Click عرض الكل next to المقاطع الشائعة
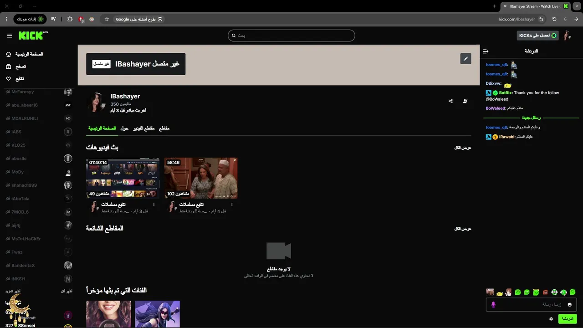This screenshot has height=328, width=583. [463, 229]
